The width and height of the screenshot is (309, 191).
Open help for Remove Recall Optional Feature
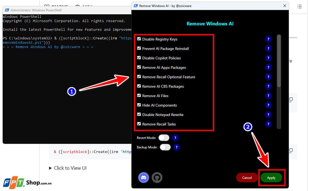268,77
